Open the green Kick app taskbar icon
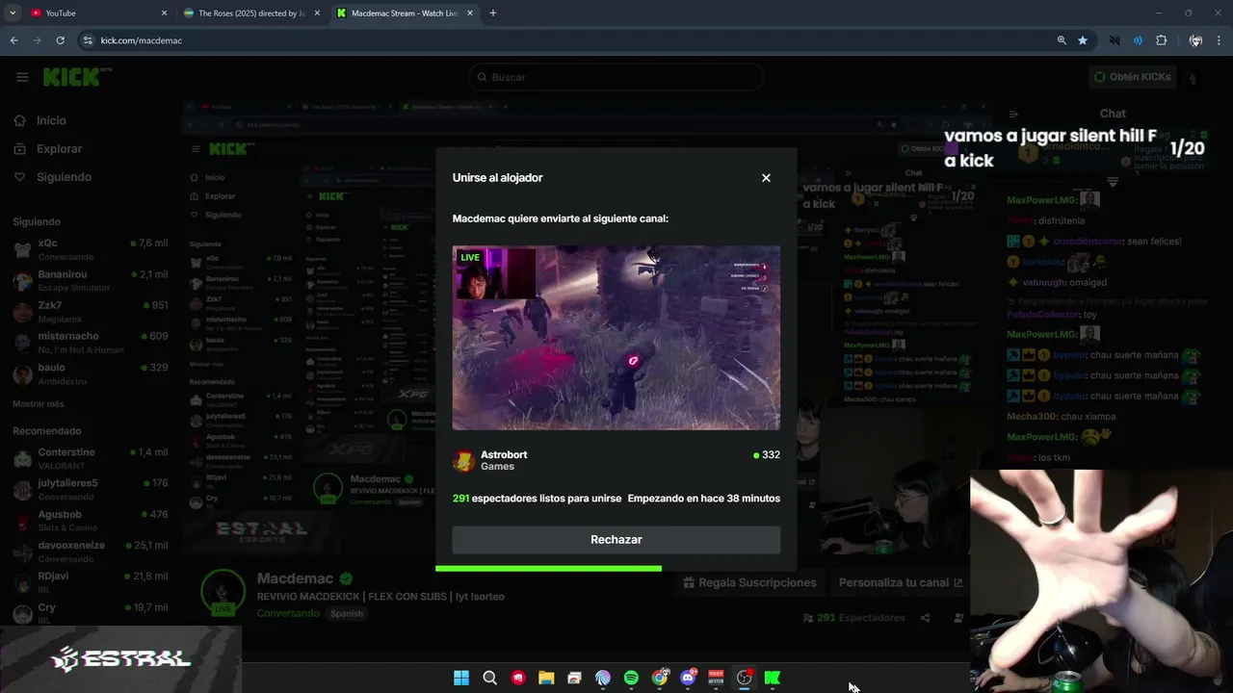 (x=772, y=678)
